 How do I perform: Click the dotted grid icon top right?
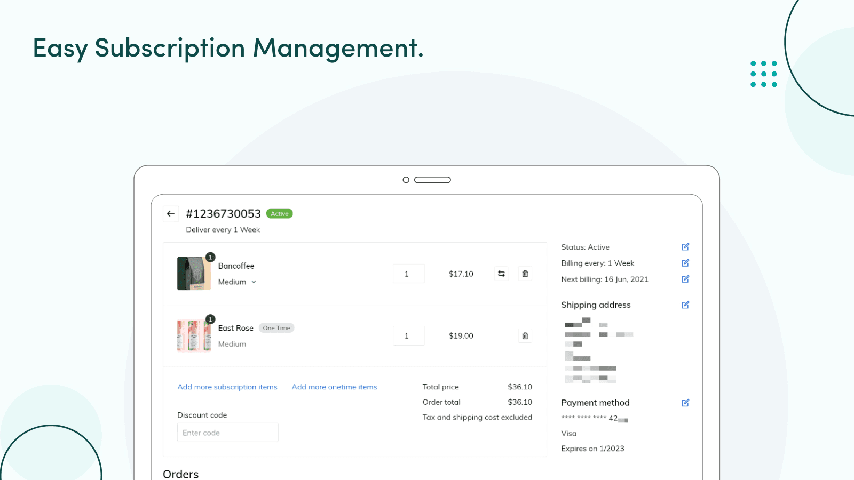click(x=763, y=74)
